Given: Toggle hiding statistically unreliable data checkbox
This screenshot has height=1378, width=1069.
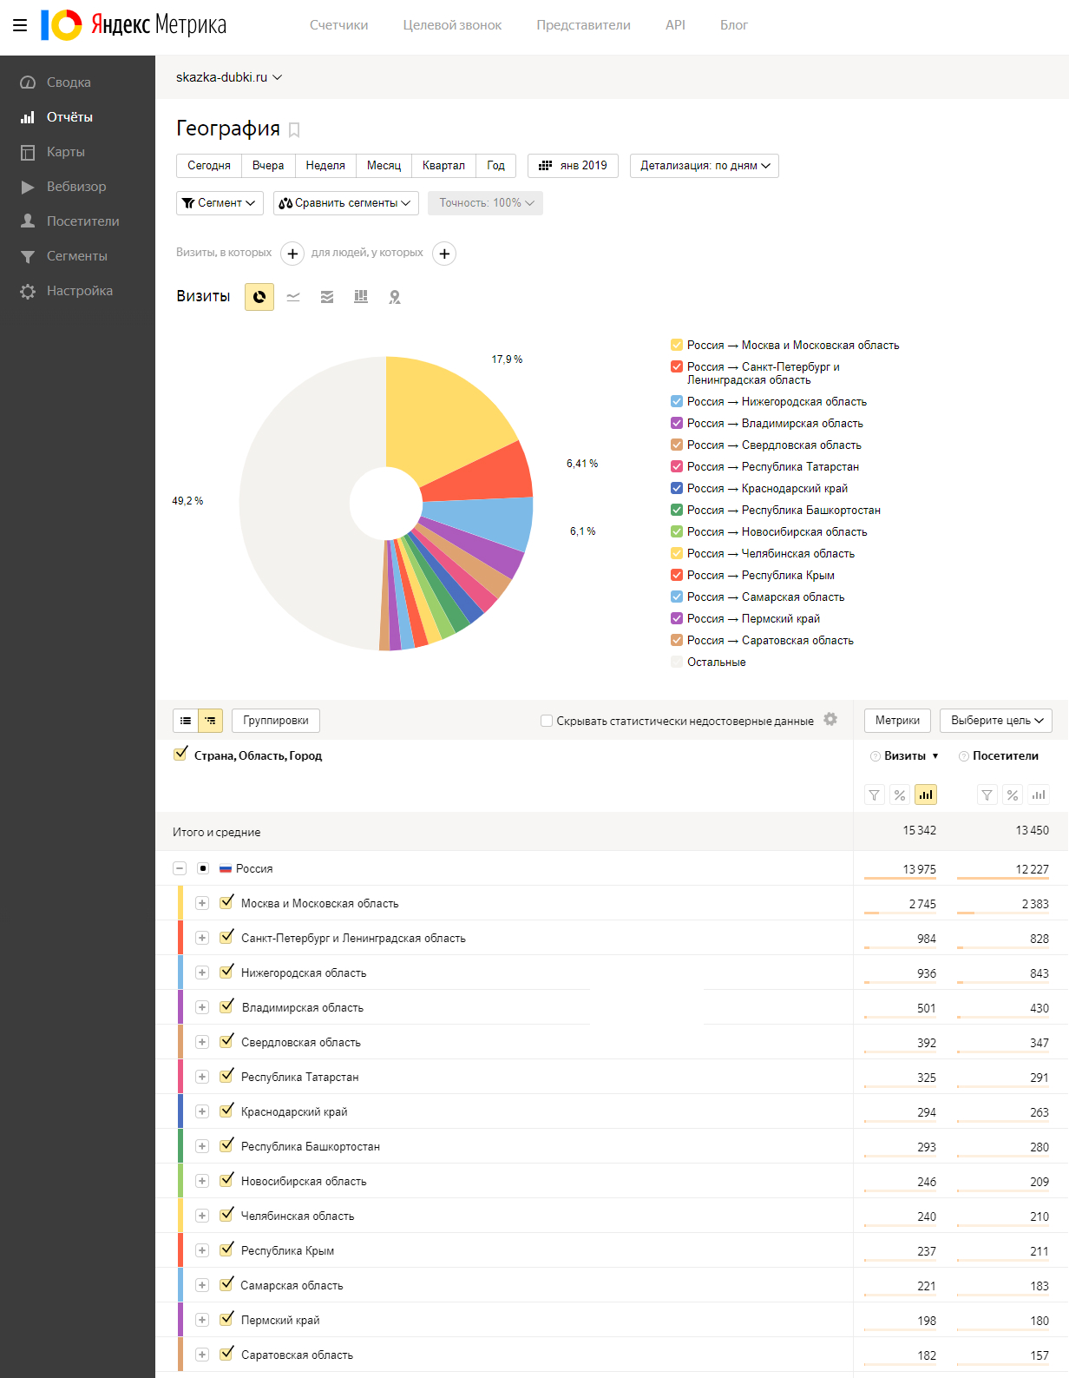Looking at the screenshot, I should (x=547, y=721).
